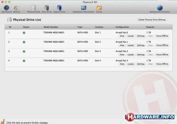Show Subsystem Information from toolbar
The image size is (177, 124).
click(83, 9)
